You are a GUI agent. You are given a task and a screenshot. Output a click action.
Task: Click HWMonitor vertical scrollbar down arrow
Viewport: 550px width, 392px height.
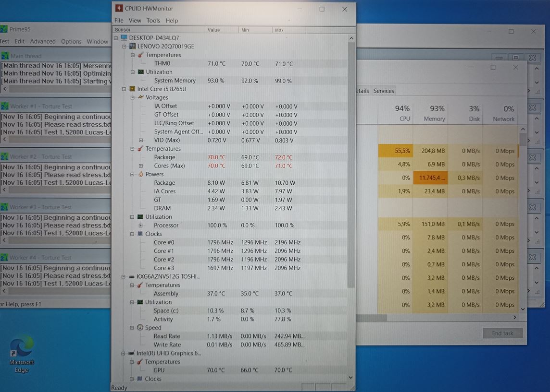(x=351, y=378)
